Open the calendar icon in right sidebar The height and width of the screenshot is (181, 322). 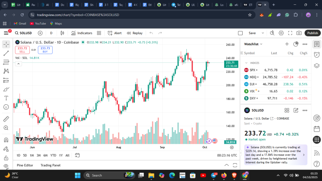point(317,129)
